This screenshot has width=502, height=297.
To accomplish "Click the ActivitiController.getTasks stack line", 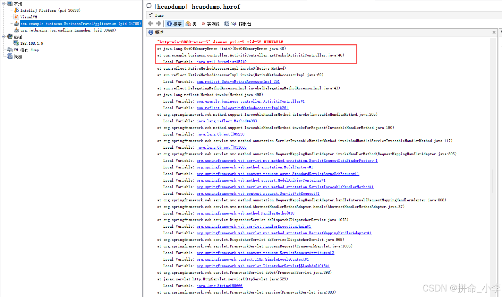I will [250, 55].
